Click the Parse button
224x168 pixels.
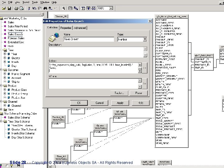[x=138, y=93]
